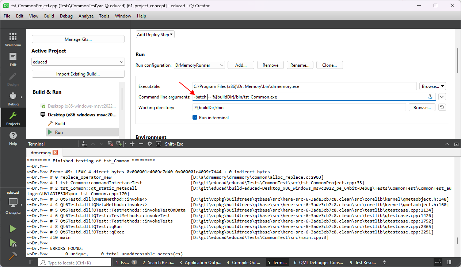Open the Add Deploy Step dropdown
Screen dimensions: 461x267
[x=155, y=35]
